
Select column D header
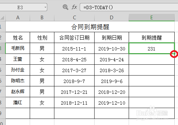[x=111, y=18]
